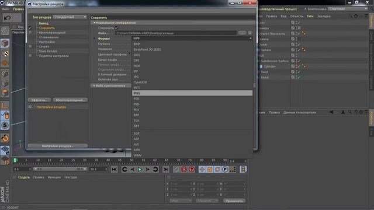Screen dimensions: 374x210
Task: Click the texture tag on Cylinder row
Action: point(304,66)
